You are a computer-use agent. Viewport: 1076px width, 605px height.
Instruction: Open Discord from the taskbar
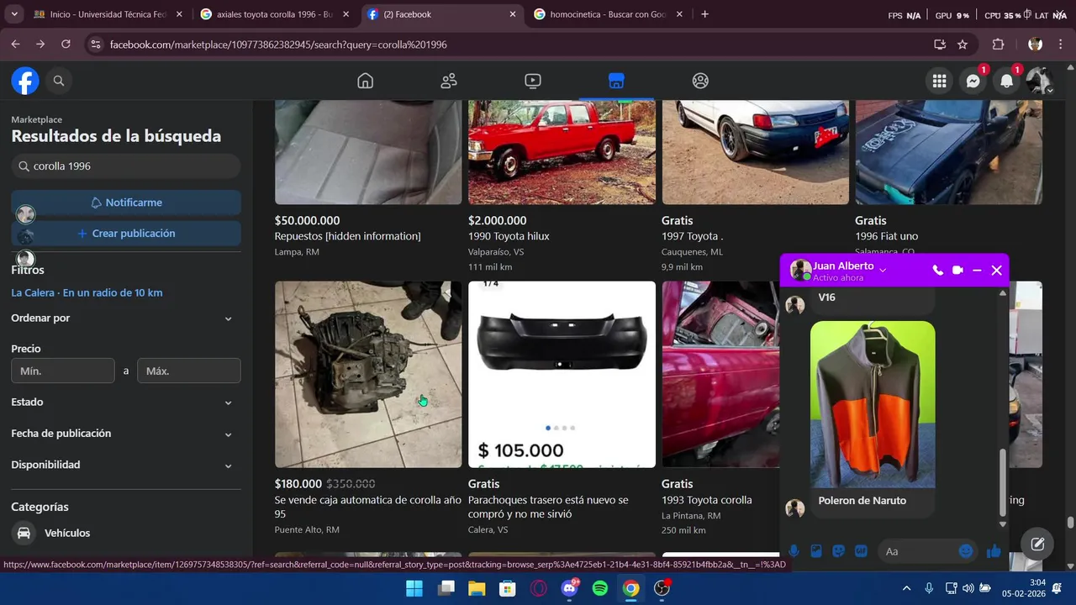(x=569, y=588)
